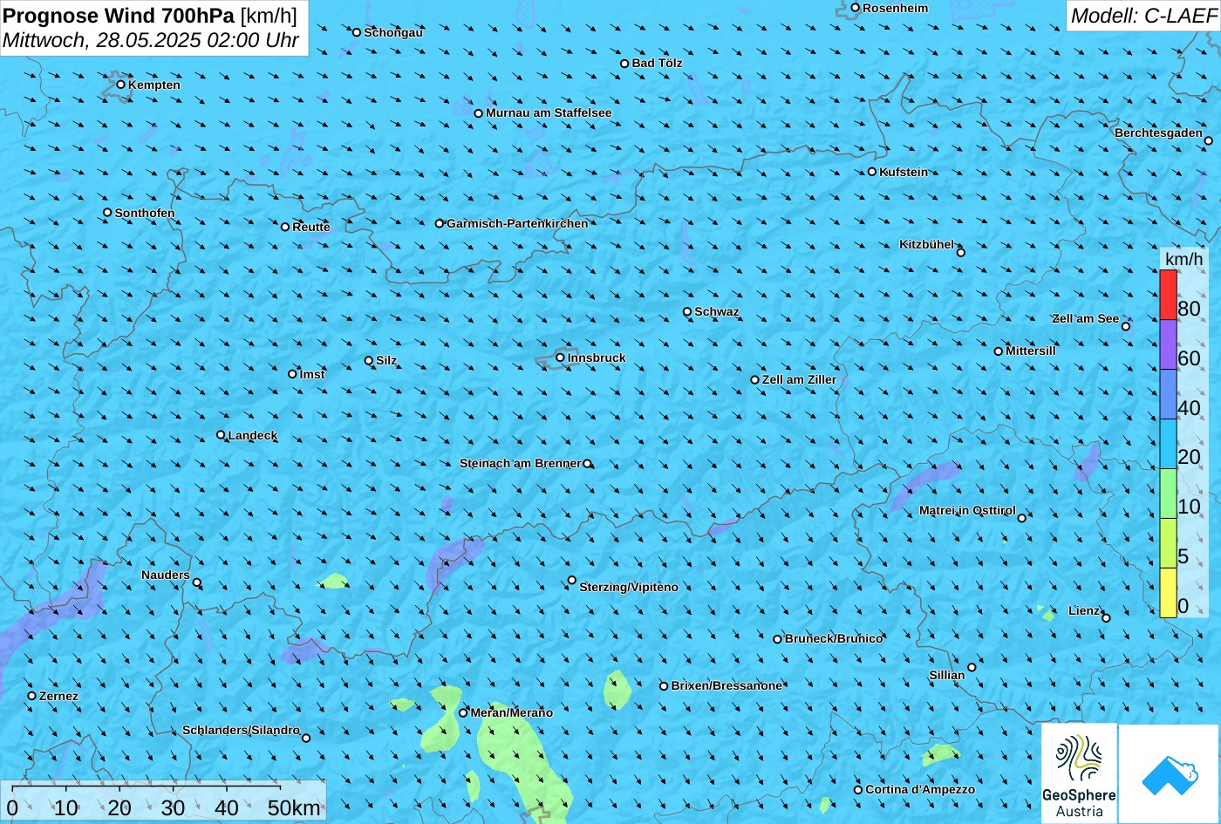Select the Schwaz marker circle
This screenshot has height=824, width=1221.
point(687,311)
